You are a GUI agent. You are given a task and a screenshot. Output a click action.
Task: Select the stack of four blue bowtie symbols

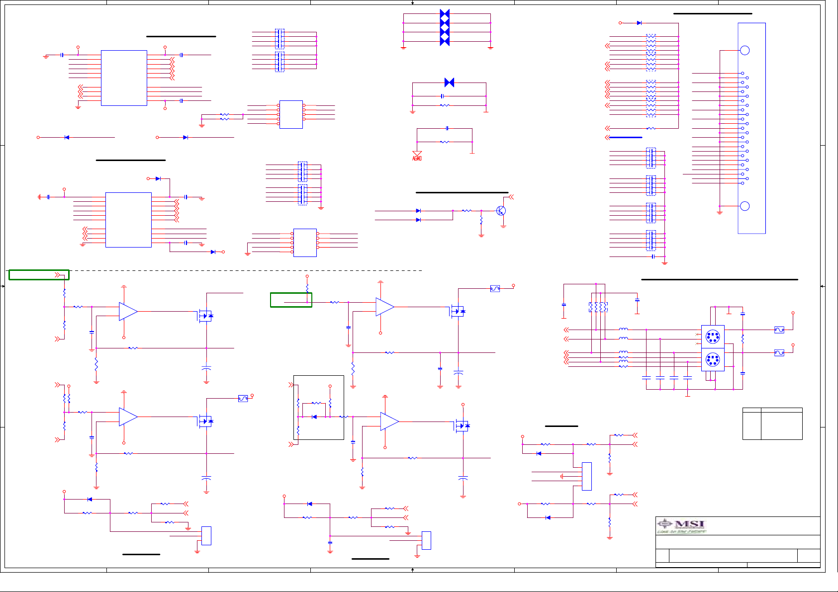pyautogui.click(x=445, y=27)
